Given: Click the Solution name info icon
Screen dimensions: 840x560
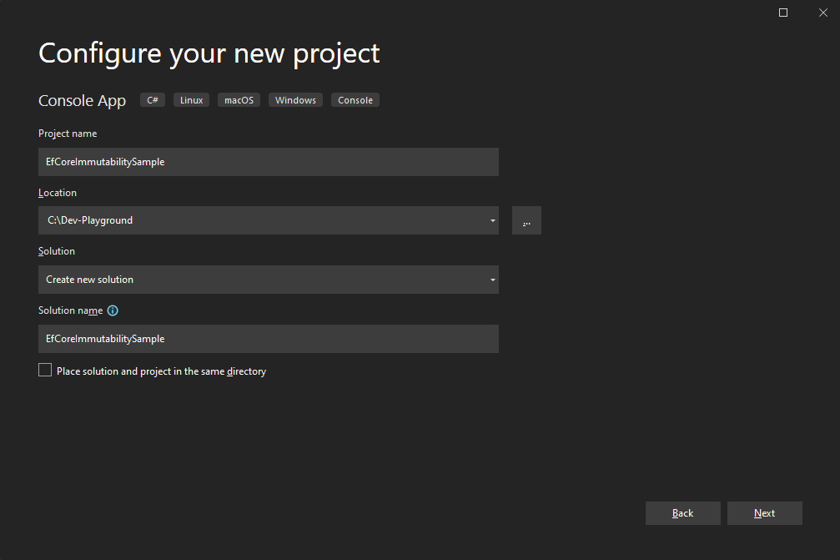Looking at the screenshot, I should [113, 310].
